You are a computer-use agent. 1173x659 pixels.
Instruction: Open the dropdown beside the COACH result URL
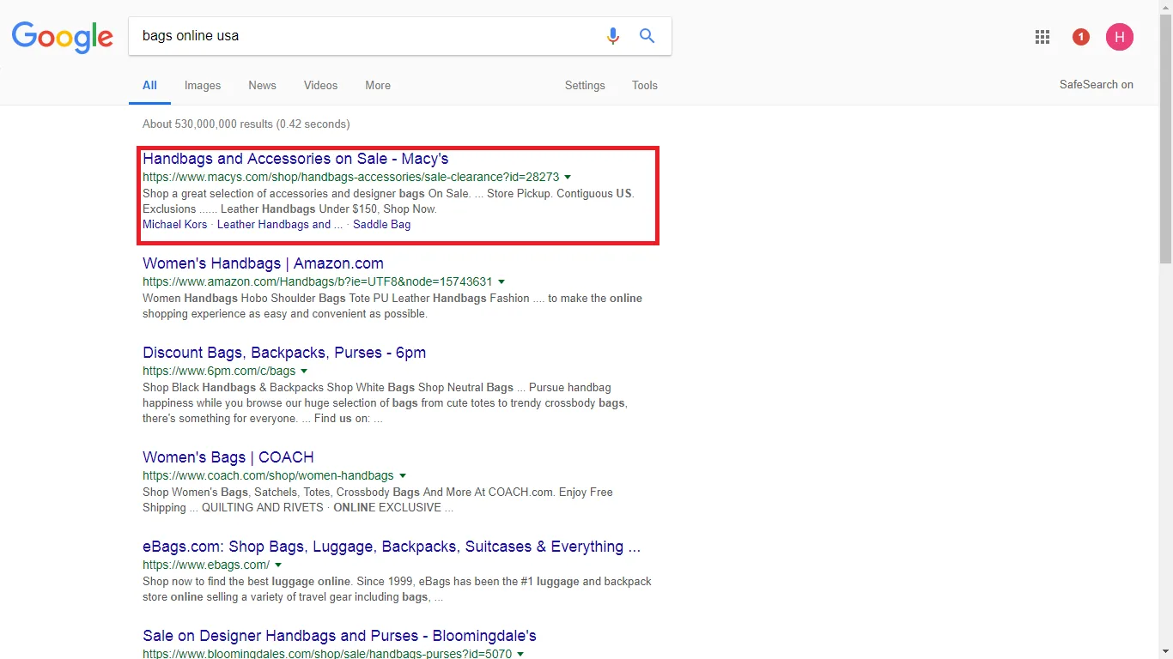(404, 475)
